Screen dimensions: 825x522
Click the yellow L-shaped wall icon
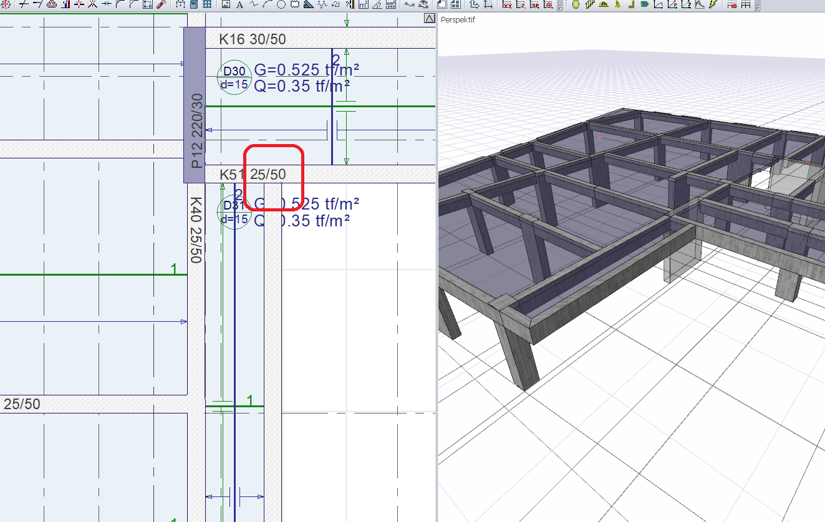point(631,4)
